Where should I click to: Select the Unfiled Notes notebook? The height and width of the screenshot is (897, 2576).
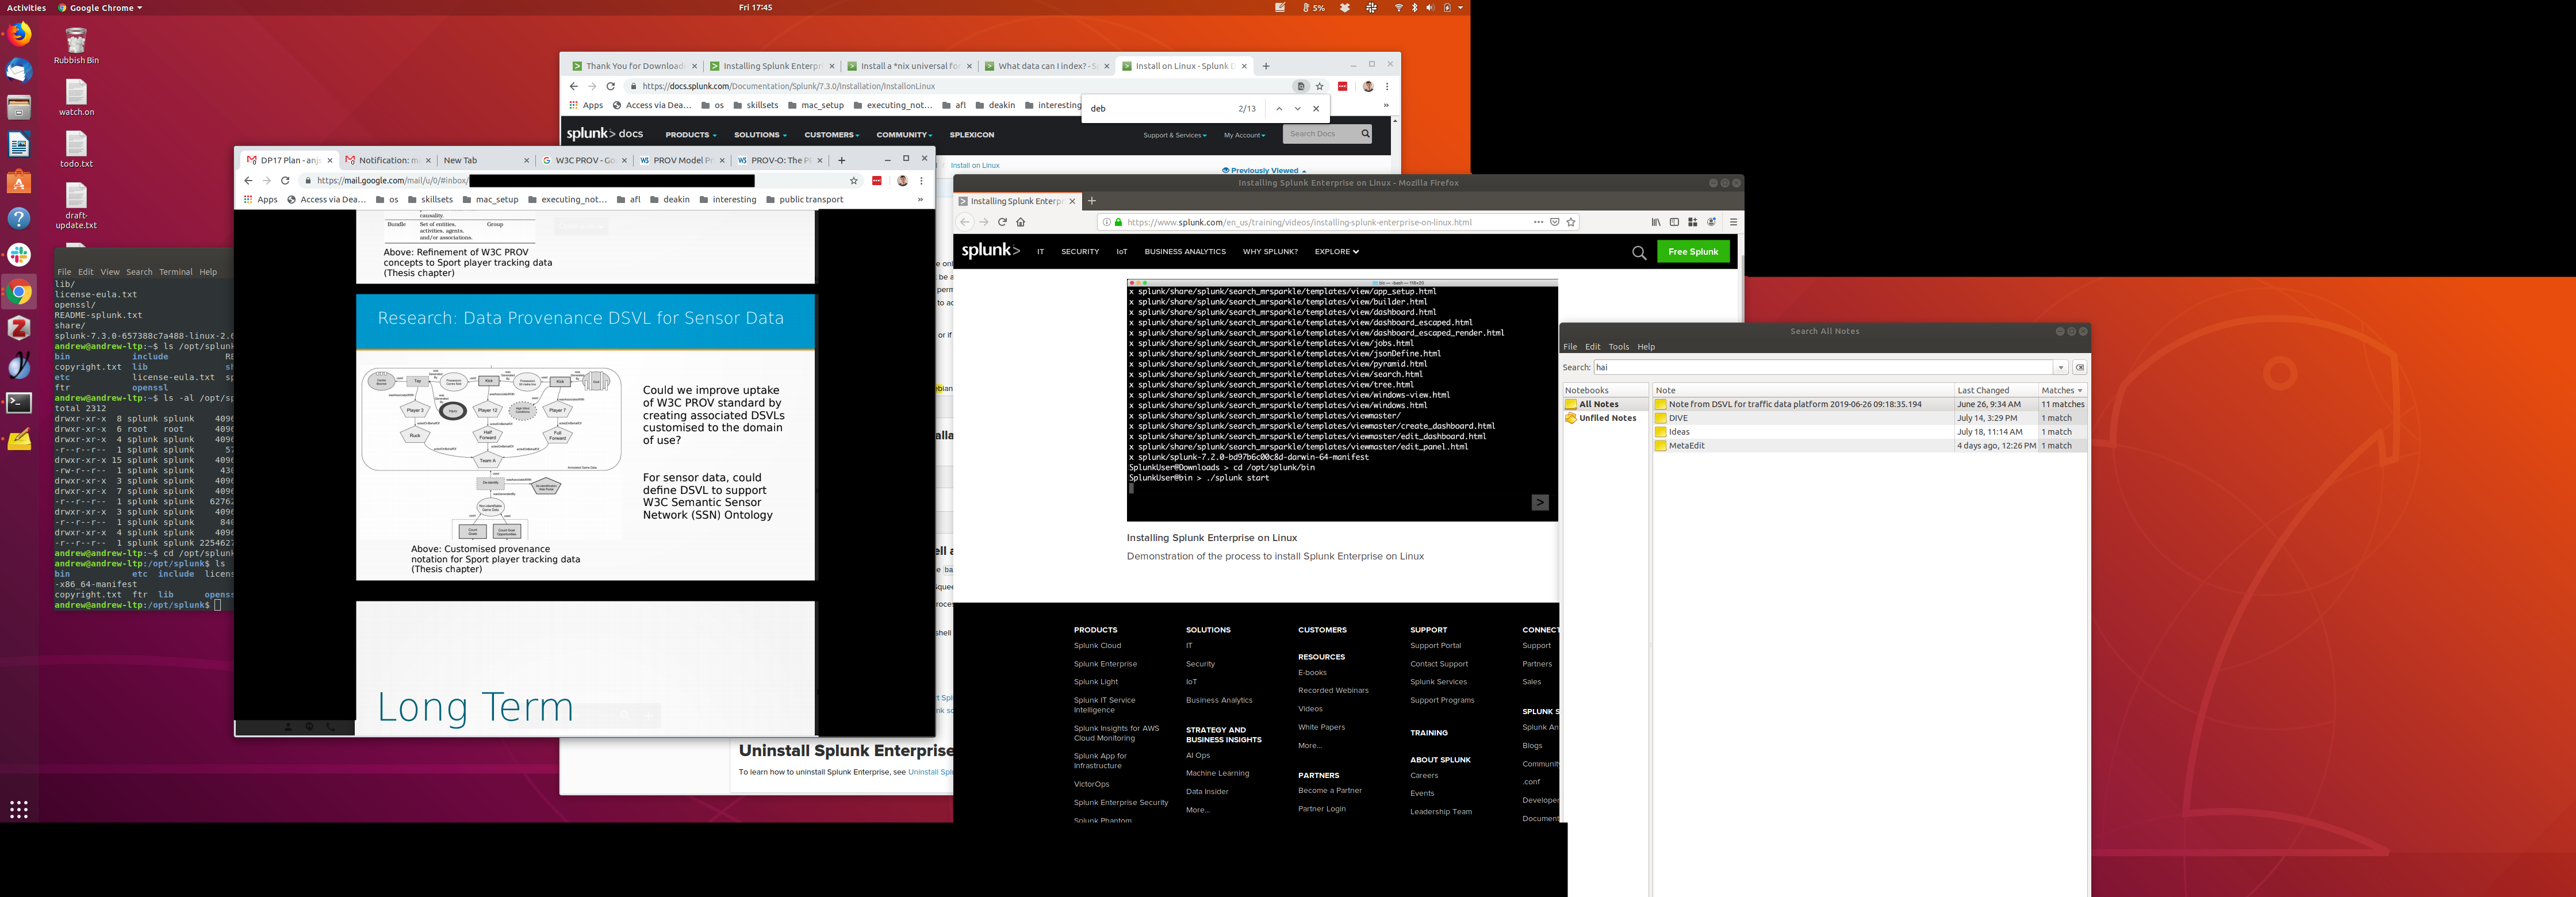[x=1607, y=418]
